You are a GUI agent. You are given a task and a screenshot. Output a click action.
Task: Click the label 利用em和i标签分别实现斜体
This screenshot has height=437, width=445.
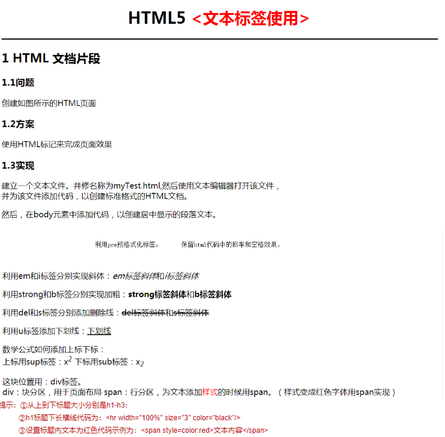click(56, 276)
